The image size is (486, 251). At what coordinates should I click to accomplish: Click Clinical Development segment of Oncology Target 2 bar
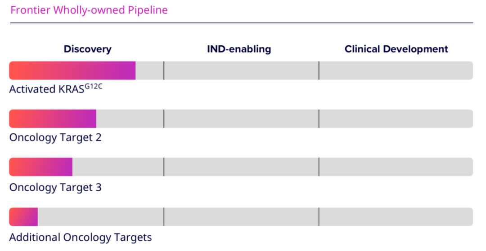[x=396, y=119]
